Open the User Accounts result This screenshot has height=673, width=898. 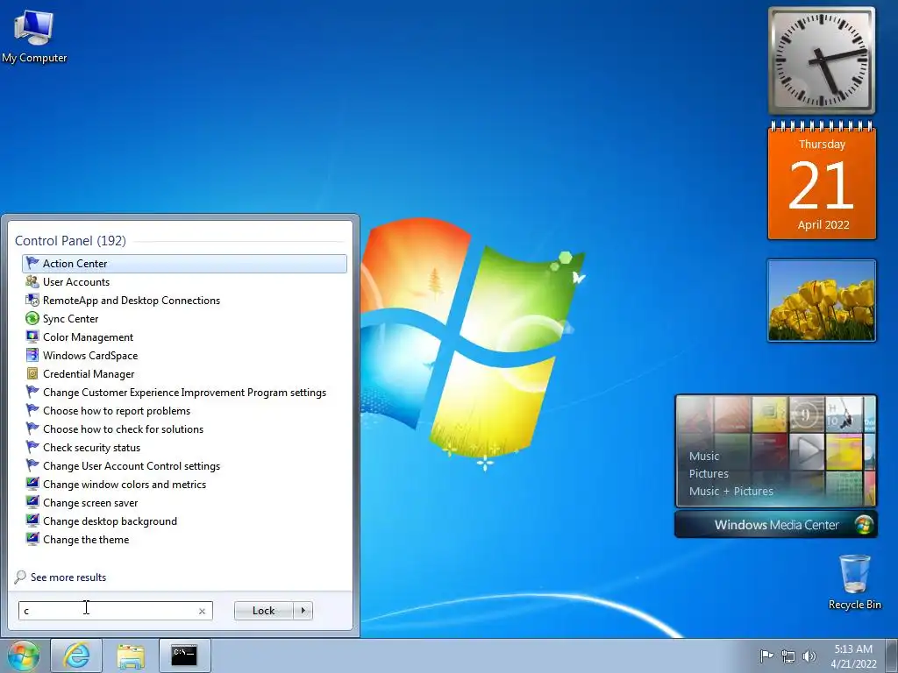[x=184, y=281]
